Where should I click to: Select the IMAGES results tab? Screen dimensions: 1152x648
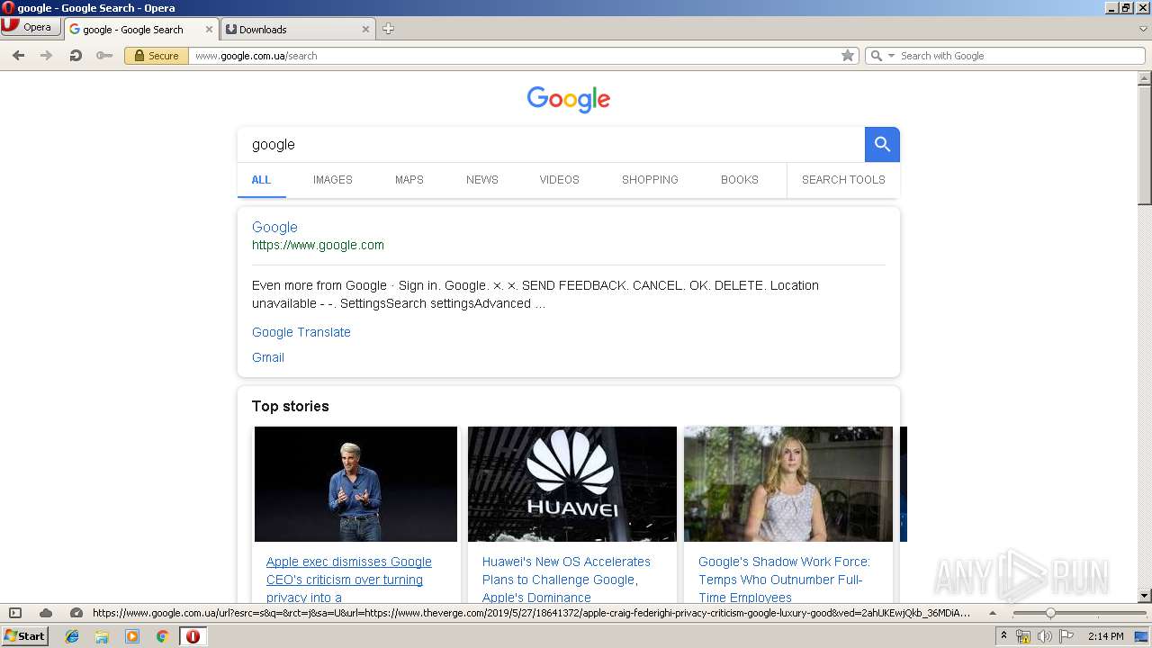click(x=333, y=180)
